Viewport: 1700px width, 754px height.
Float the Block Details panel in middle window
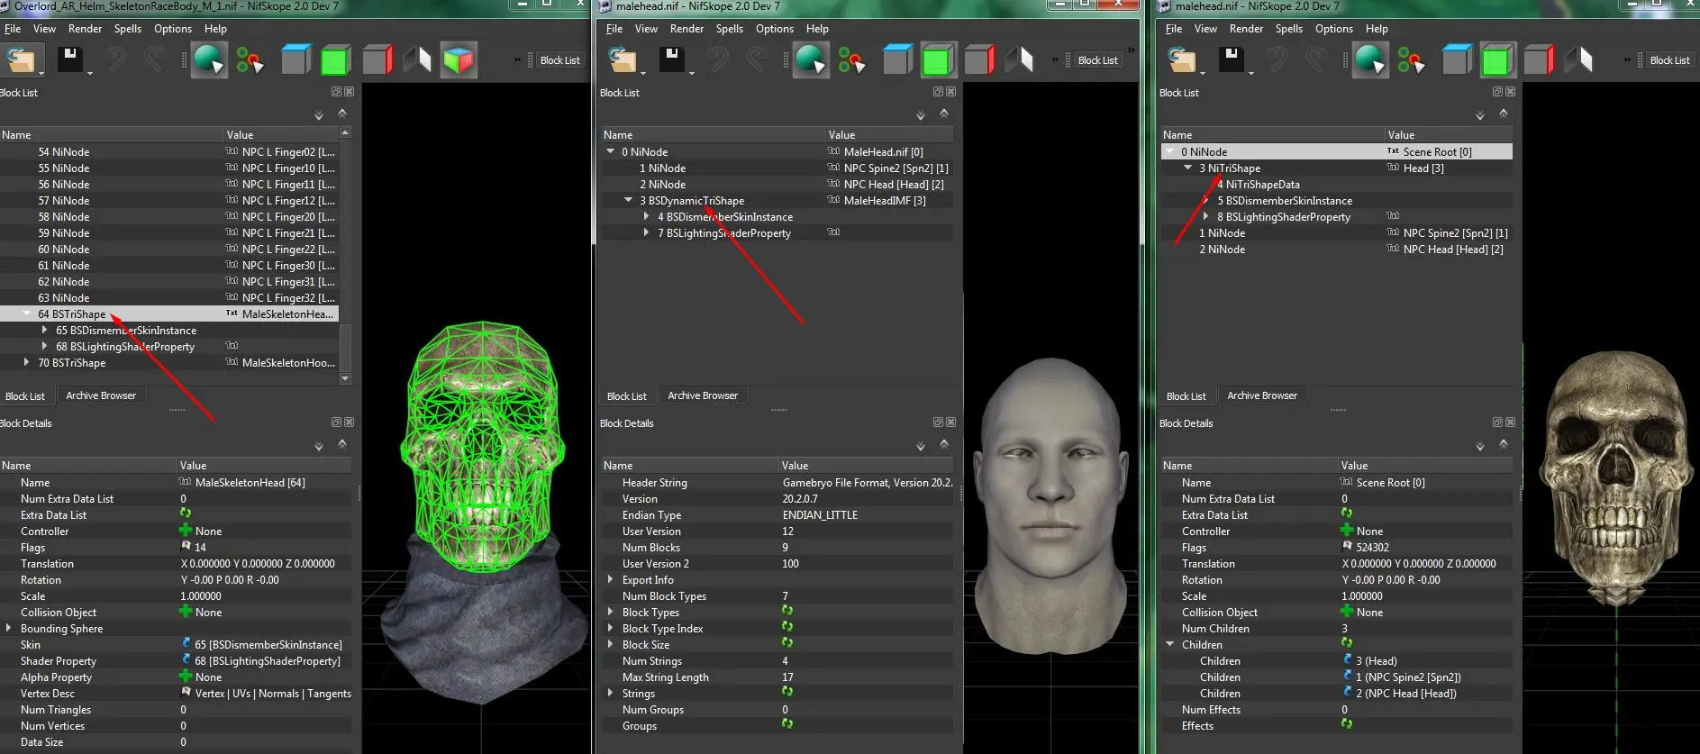[x=938, y=422]
